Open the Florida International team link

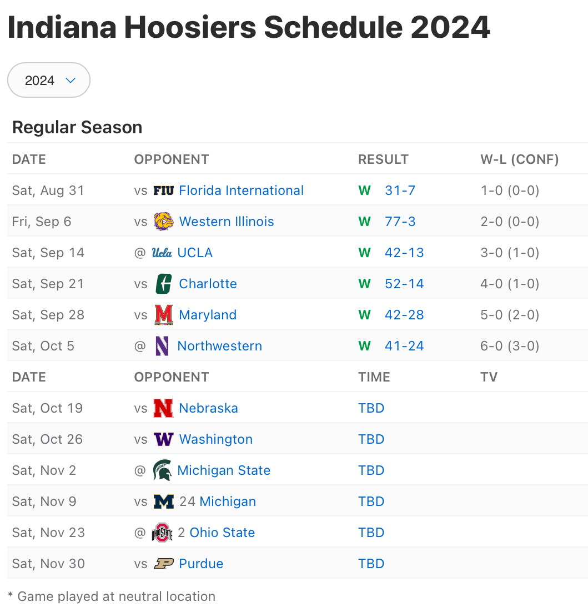coord(241,190)
